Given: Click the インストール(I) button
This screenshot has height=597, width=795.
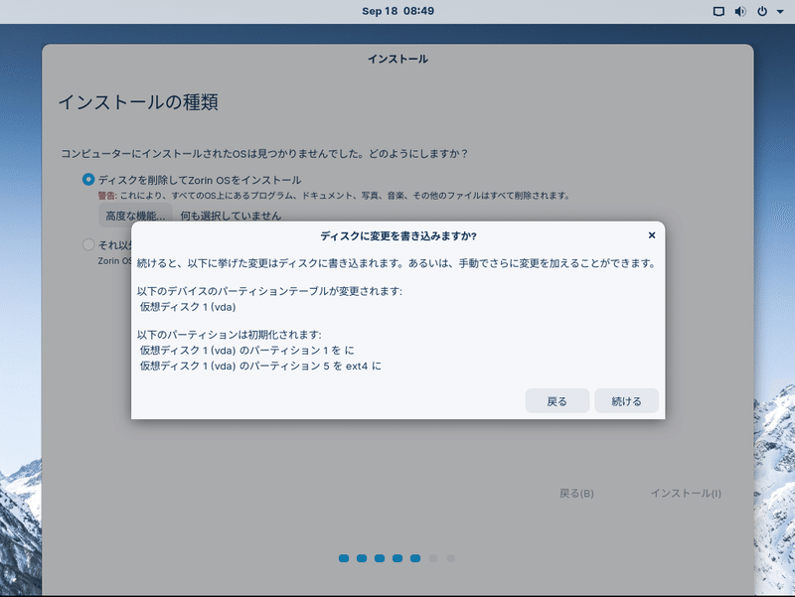Looking at the screenshot, I should pos(686,493).
